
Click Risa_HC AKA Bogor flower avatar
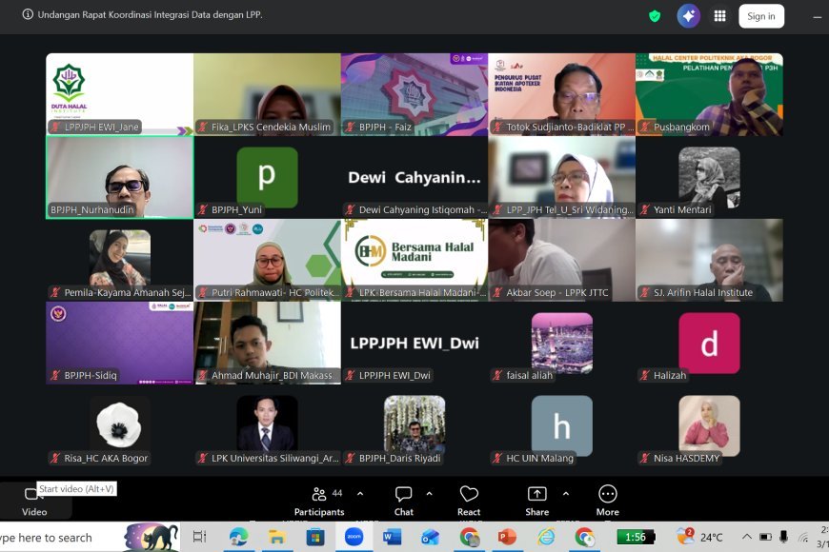pyautogui.click(x=119, y=425)
